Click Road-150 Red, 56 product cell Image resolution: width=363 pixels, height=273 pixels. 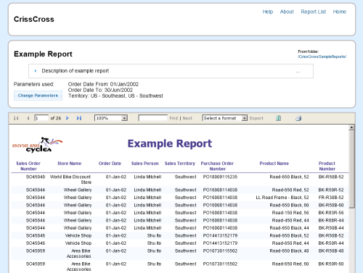pos(290,213)
